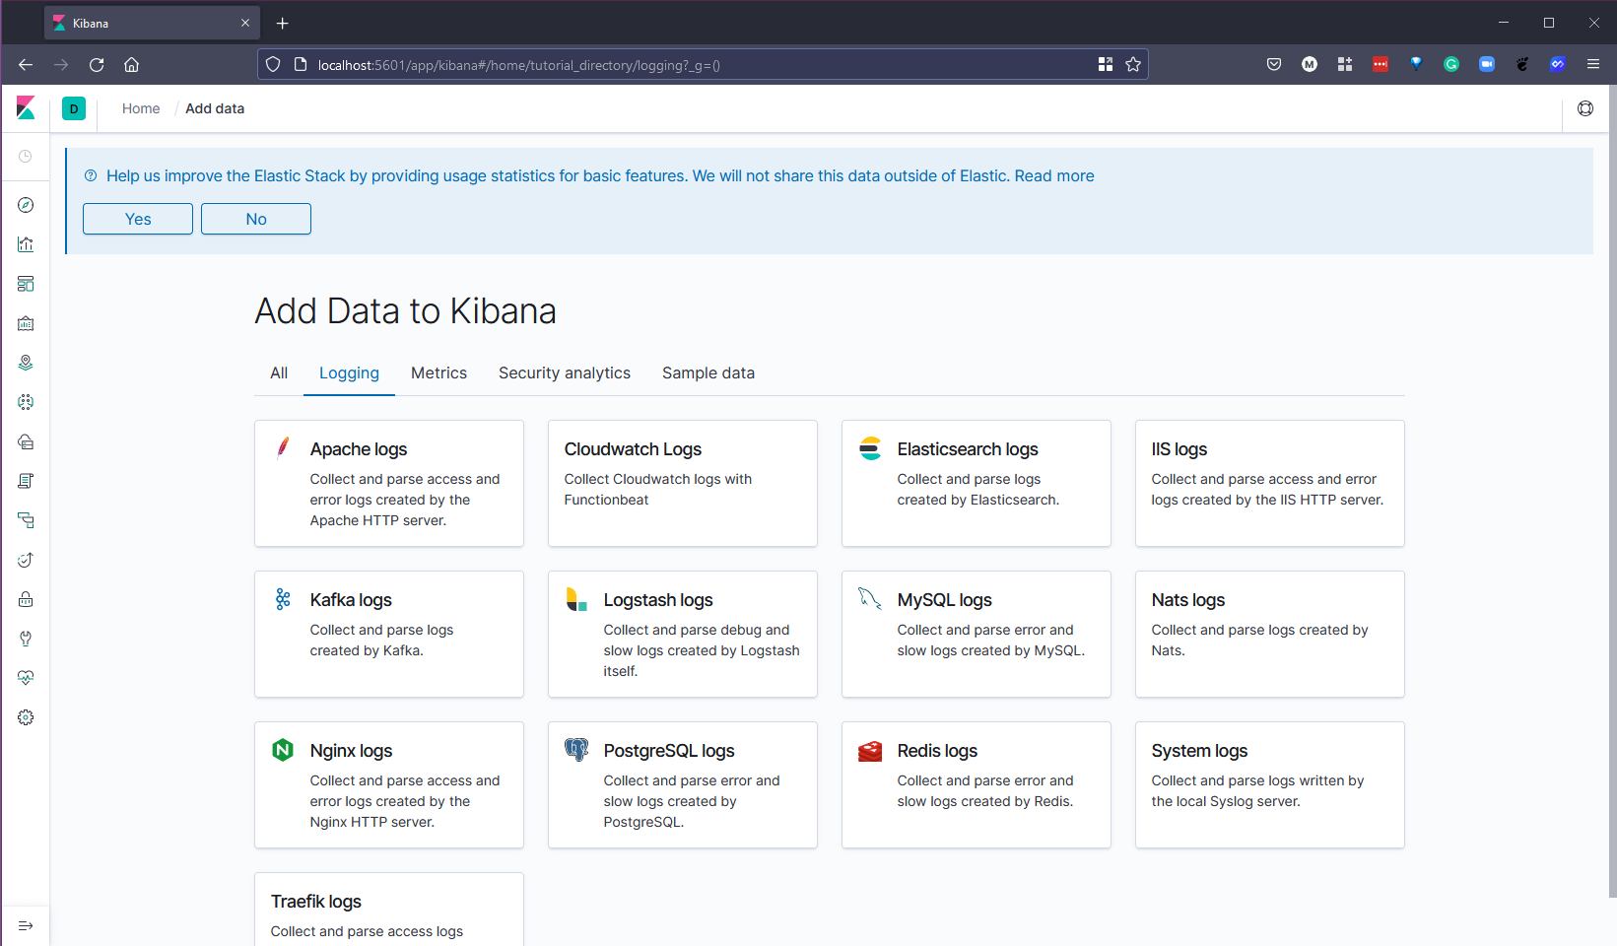Switch to the Security analytics tab
This screenshot has width=1617, height=946.
[x=564, y=372]
